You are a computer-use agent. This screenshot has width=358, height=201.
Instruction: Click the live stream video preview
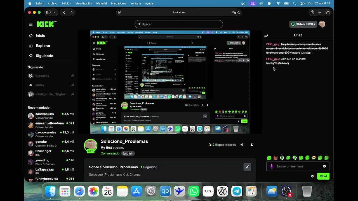170,82
